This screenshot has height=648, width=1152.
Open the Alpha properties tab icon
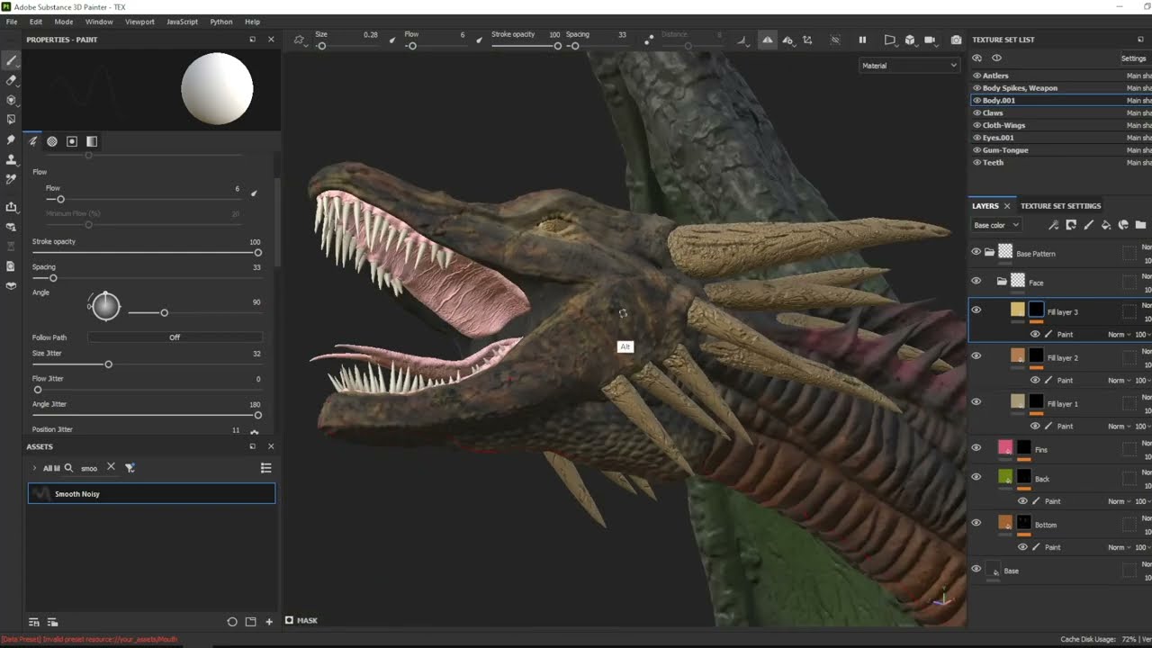click(52, 141)
